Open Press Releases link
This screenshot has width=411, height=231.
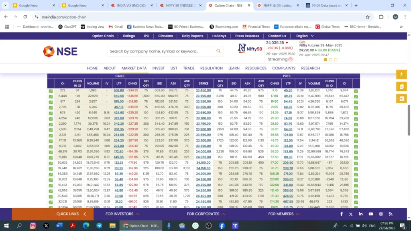click(x=247, y=36)
